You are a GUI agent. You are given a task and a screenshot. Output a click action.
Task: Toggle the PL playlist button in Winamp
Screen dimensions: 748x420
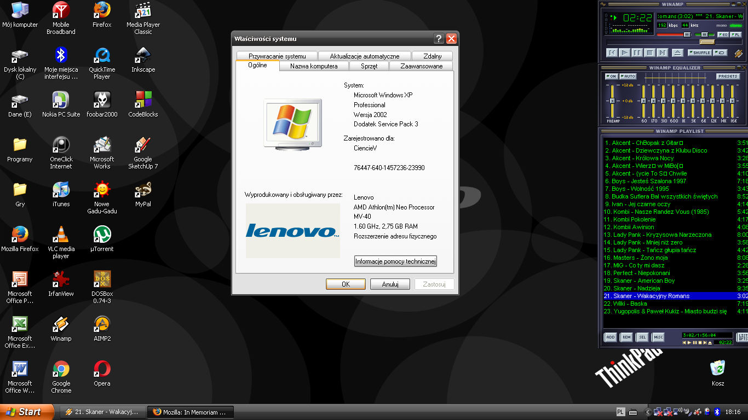(x=736, y=34)
